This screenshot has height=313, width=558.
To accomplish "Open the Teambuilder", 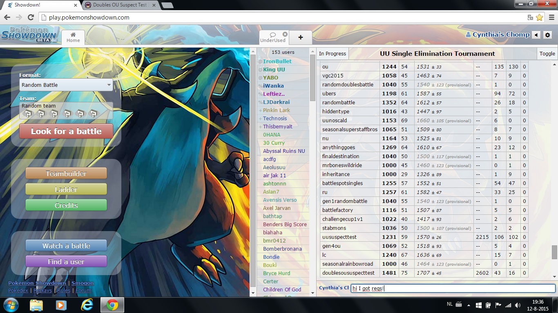I will coord(66,174).
